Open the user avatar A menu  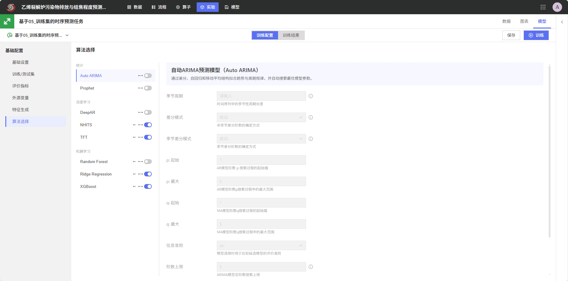[x=557, y=7]
